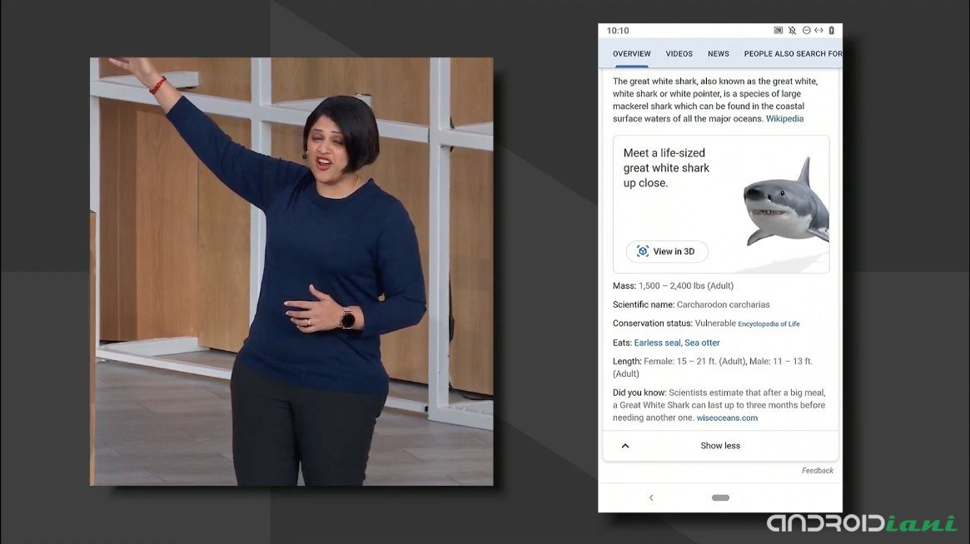The width and height of the screenshot is (970, 544).
Task: Click the 'Length: Female: 15 – 21 ft.' line
Action: pyautogui.click(x=713, y=367)
